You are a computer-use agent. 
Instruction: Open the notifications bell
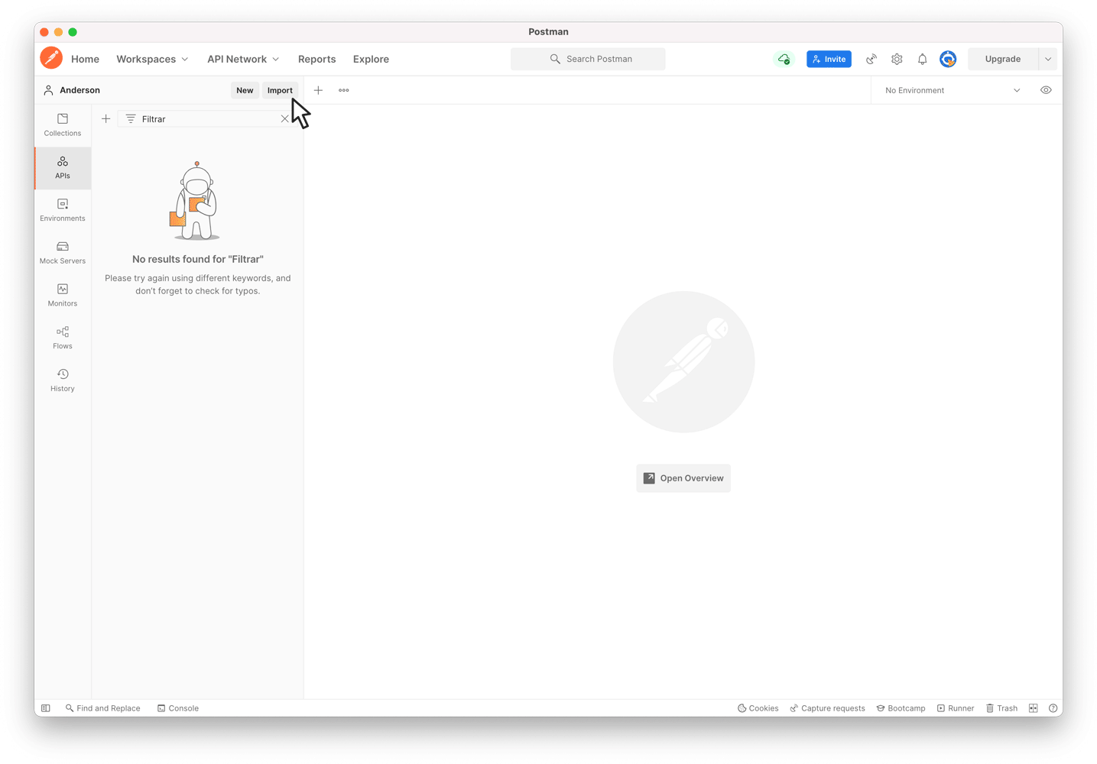click(922, 59)
